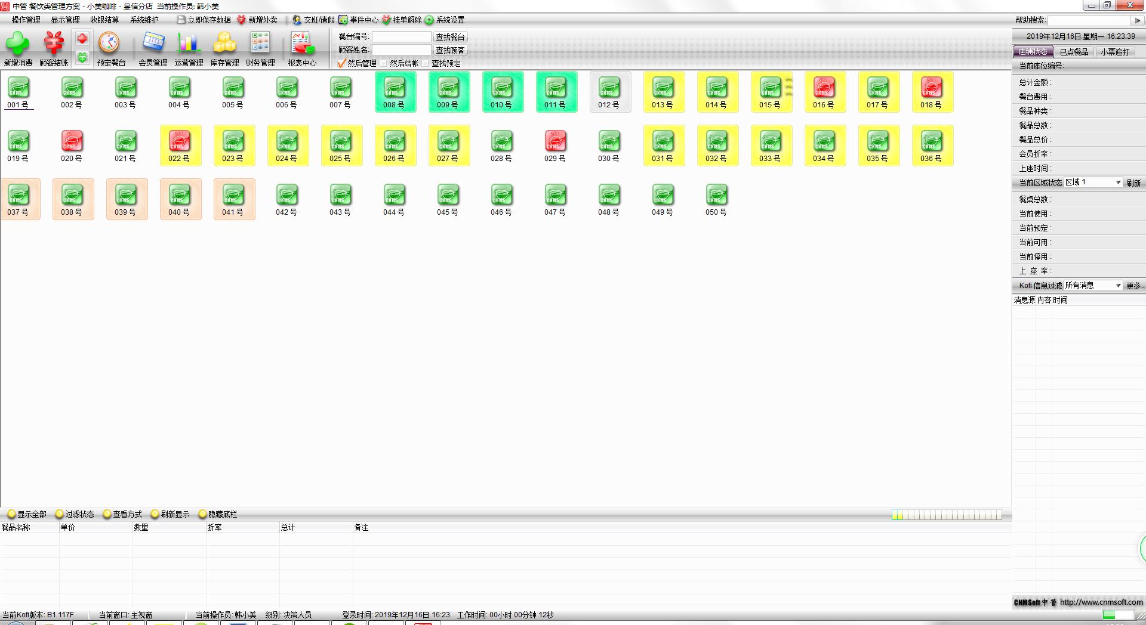Click the small red plus icon in toolbar
Image resolution: width=1146 pixels, height=625 pixels.
82,39
